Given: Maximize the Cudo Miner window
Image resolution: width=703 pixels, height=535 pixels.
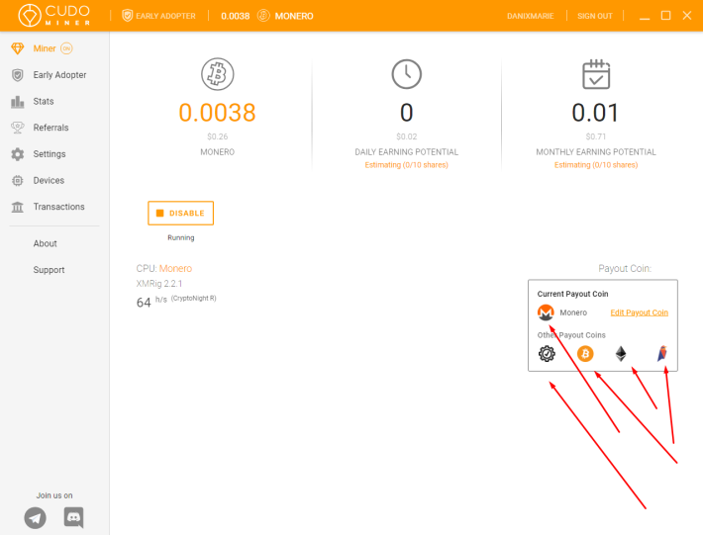Looking at the screenshot, I should click(665, 16).
